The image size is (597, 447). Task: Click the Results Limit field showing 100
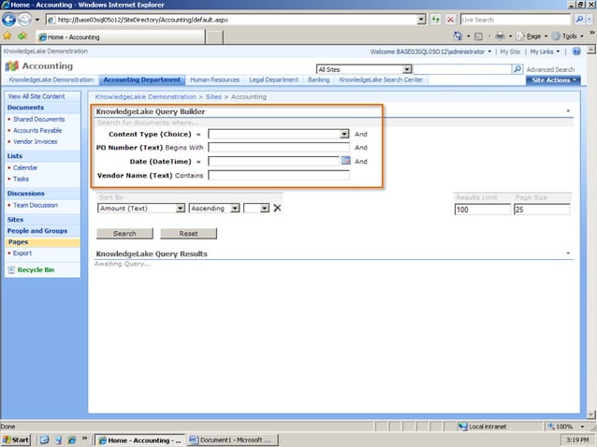point(483,209)
